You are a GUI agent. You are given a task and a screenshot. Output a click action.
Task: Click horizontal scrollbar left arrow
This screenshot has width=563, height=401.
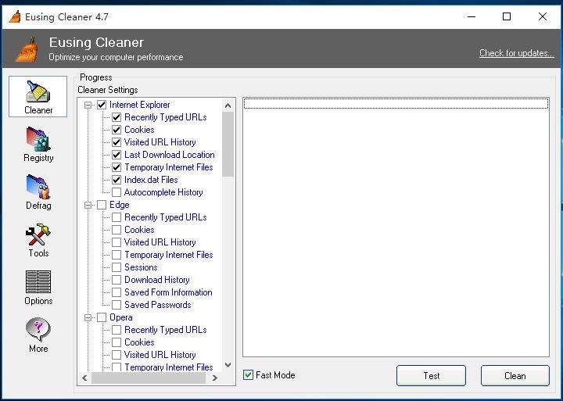[84, 378]
